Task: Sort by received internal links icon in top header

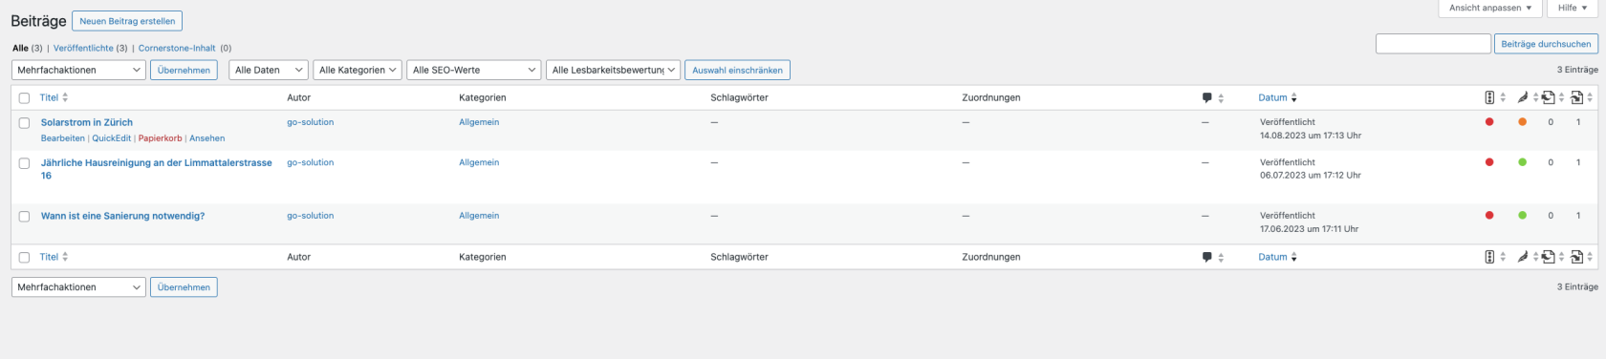Action: click(1577, 97)
